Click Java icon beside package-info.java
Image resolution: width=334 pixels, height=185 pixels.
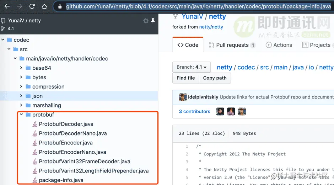tap(35, 180)
